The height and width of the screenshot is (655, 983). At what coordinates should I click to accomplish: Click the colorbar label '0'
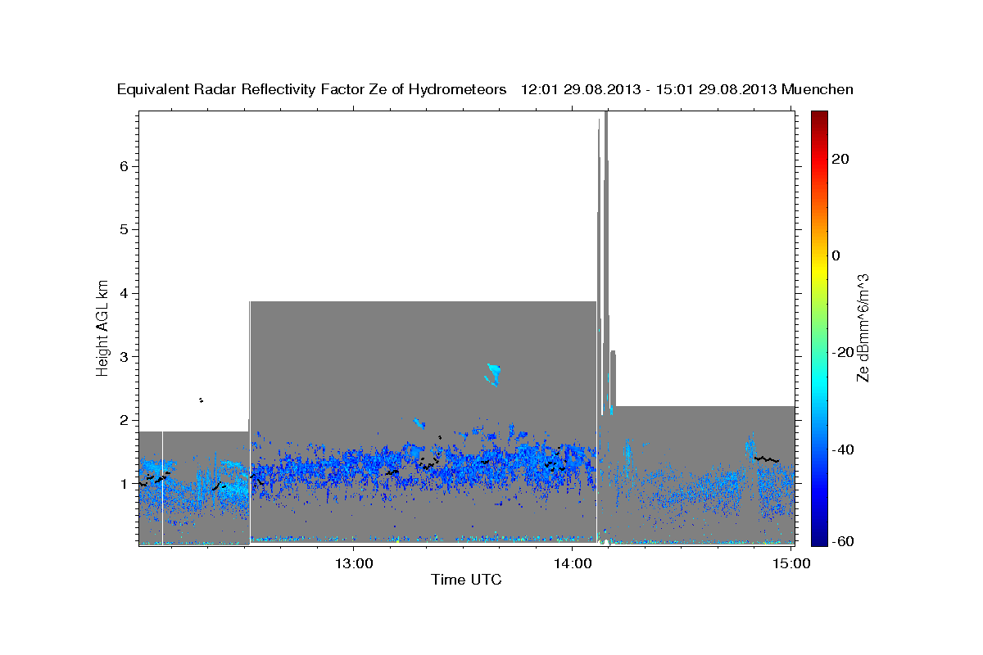click(x=836, y=255)
